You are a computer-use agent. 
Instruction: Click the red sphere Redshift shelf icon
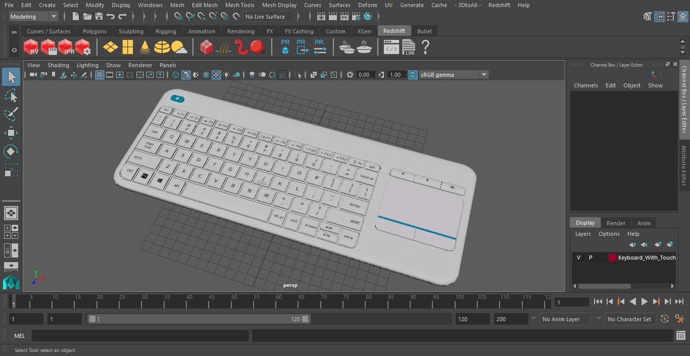[258, 47]
